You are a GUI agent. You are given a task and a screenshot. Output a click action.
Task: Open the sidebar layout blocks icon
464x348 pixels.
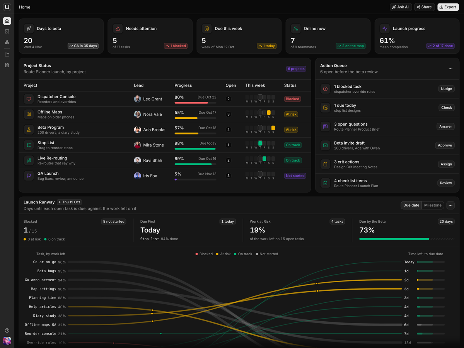[x=7, y=31]
